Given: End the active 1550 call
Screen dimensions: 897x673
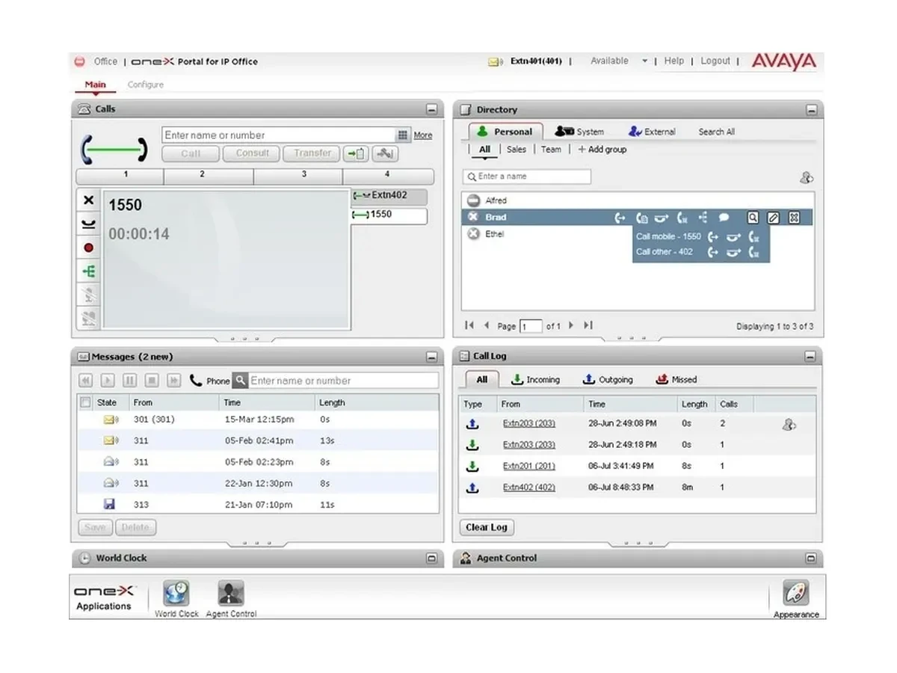Looking at the screenshot, I should tap(88, 200).
